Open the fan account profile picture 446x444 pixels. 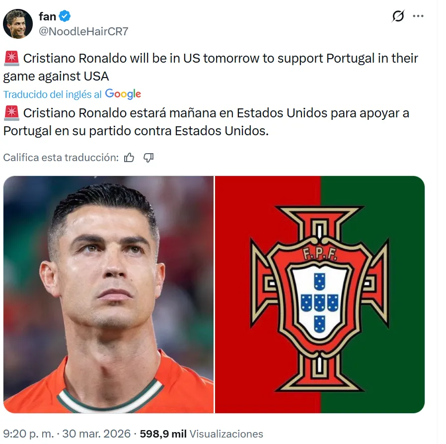pos(18,24)
